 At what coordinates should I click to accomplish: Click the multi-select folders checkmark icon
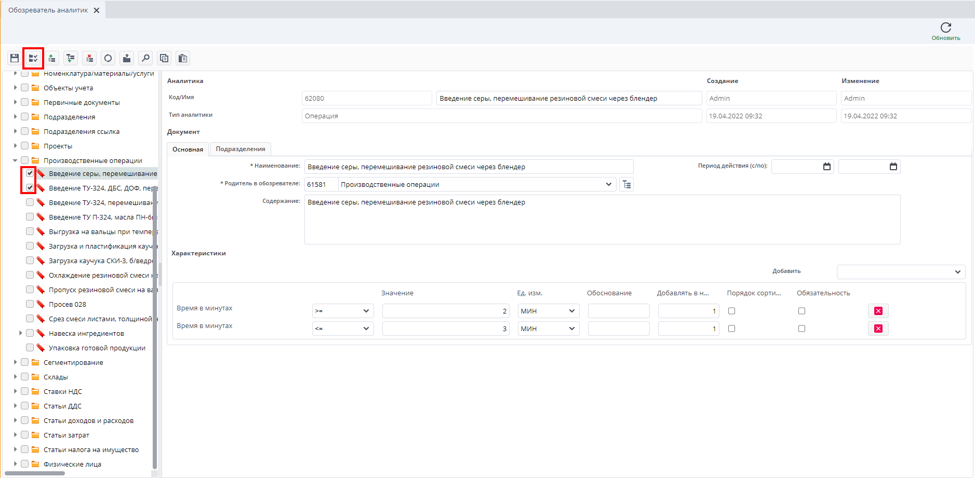[33, 58]
